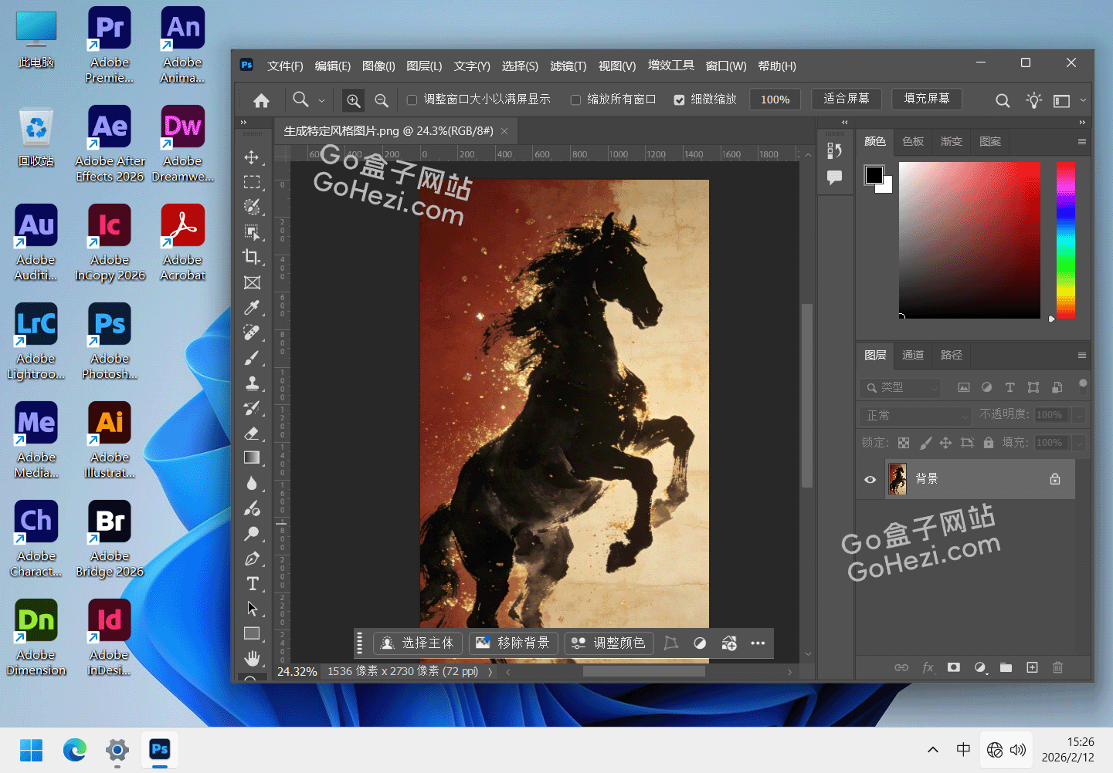
Task: Click the rainbow hue slider strip
Action: click(1065, 239)
